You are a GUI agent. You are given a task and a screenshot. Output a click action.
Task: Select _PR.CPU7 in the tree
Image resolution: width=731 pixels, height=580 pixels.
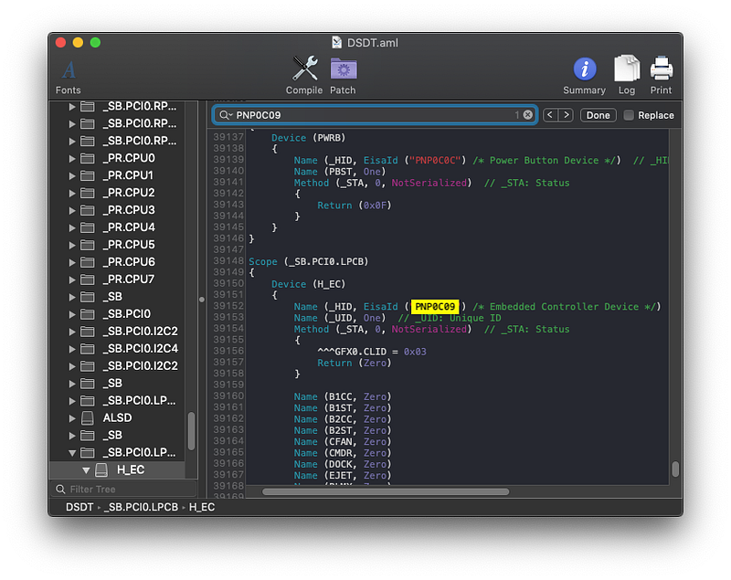[129, 279]
